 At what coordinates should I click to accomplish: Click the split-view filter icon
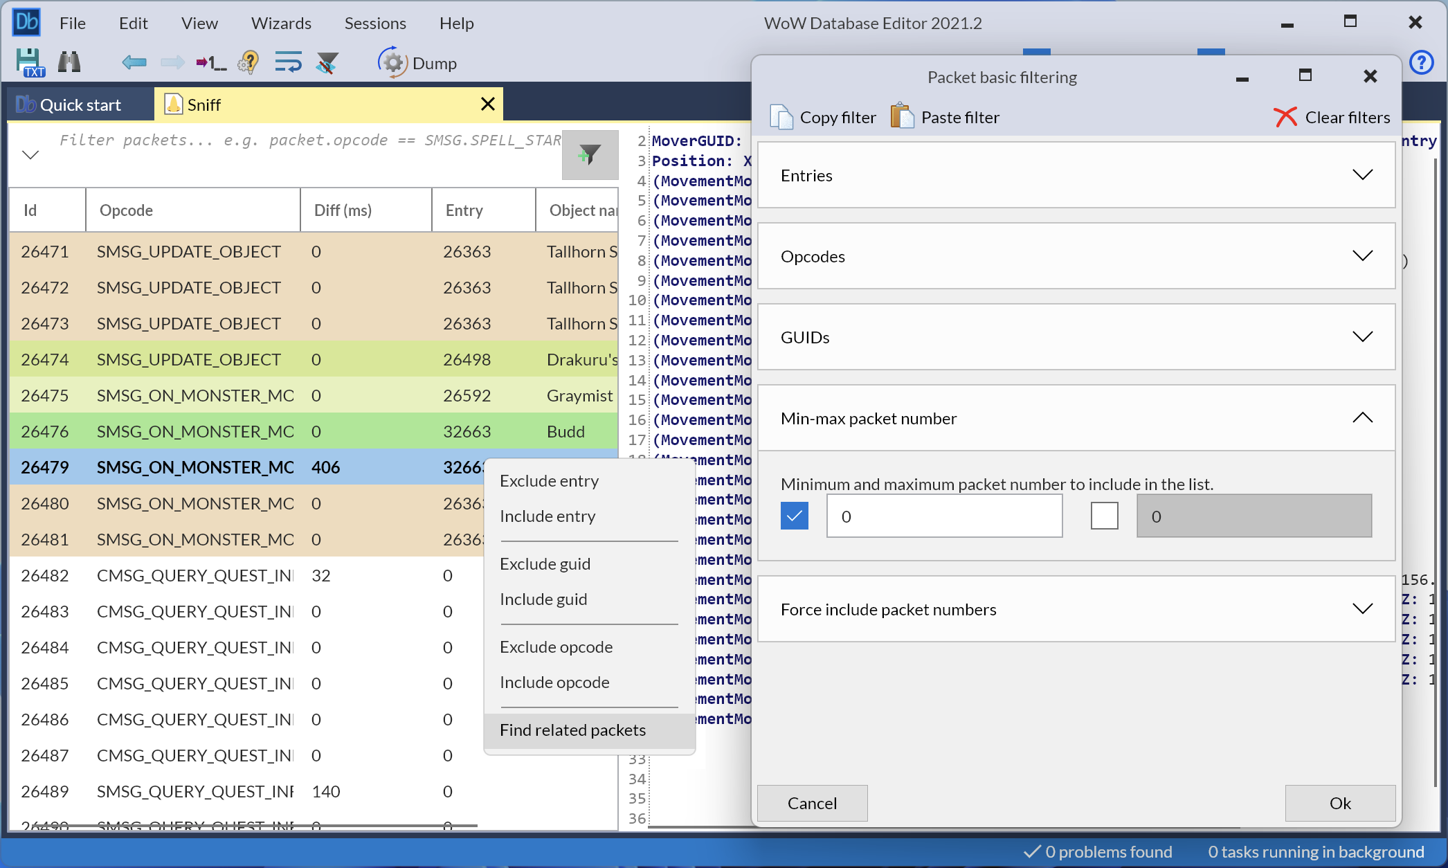pyautogui.click(x=289, y=62)
